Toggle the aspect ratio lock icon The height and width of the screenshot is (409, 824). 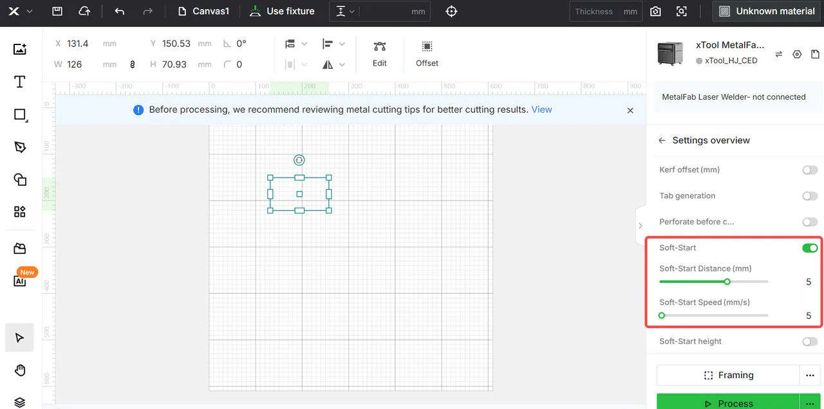point(133,64)
